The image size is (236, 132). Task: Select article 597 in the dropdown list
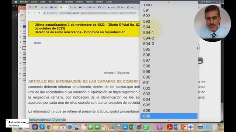[x=169, y=60]
